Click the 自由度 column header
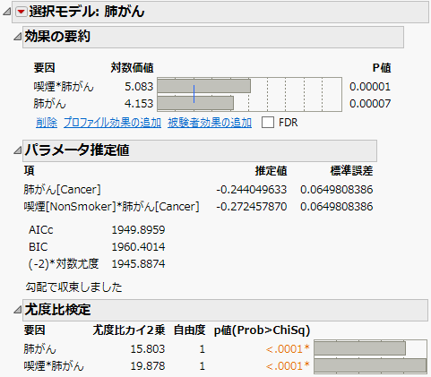431x377 pixels. pyautogui.click(x=190, y=330)
